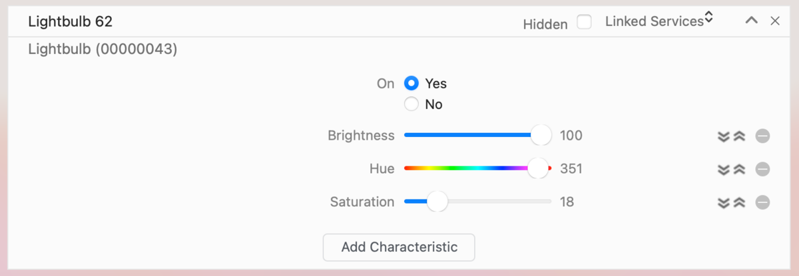The width and height of the screenshot is (799, 276).
Task: Select the No radio for On
Action: click(x=411, y=104)
